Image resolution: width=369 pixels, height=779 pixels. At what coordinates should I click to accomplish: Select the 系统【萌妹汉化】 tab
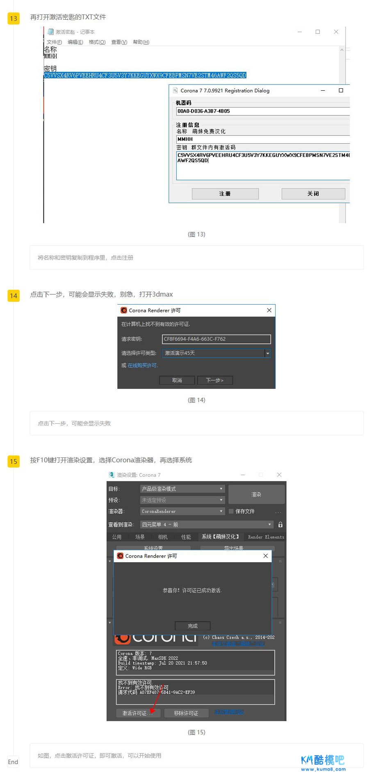click(220, 537)
